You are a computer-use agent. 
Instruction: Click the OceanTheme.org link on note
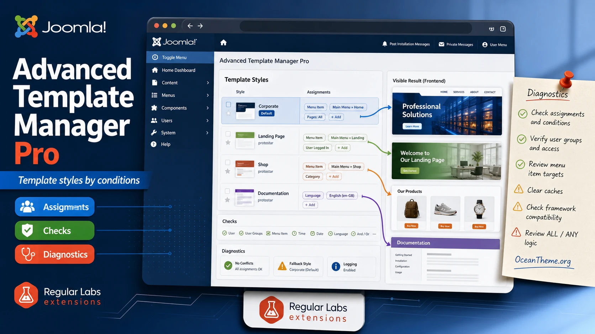(543, 261)
